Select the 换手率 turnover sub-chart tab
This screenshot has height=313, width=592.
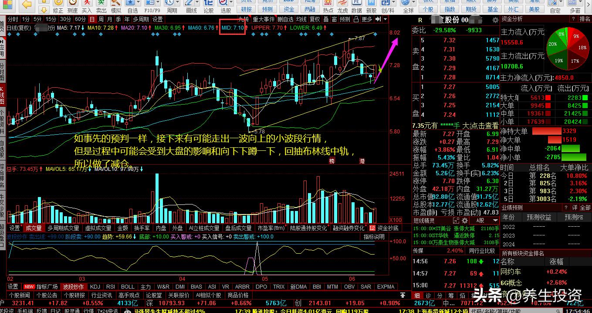142,228
